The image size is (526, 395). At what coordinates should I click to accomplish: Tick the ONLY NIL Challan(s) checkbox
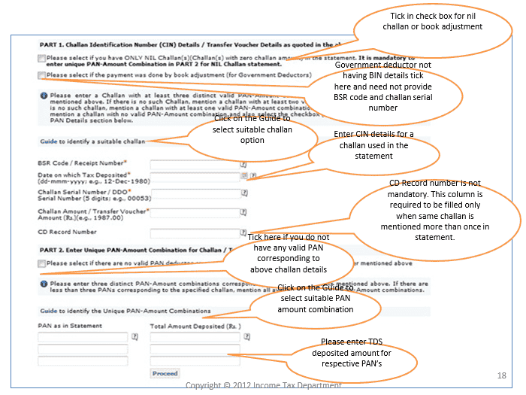(41, 59)
